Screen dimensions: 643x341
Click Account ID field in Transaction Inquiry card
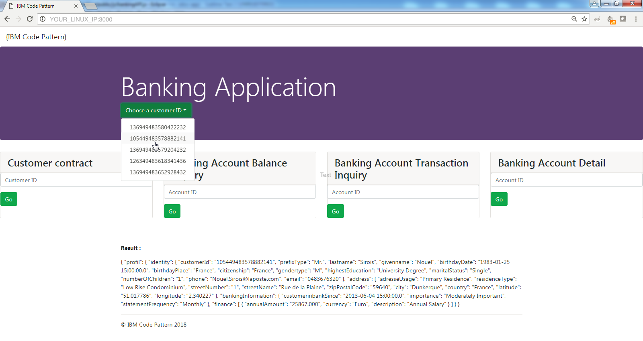pyautogui.click(x=403, y=192)
